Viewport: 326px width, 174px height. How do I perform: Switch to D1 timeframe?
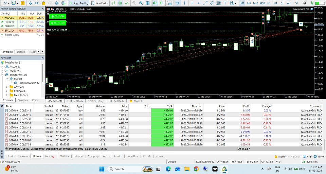pos(282,3)
